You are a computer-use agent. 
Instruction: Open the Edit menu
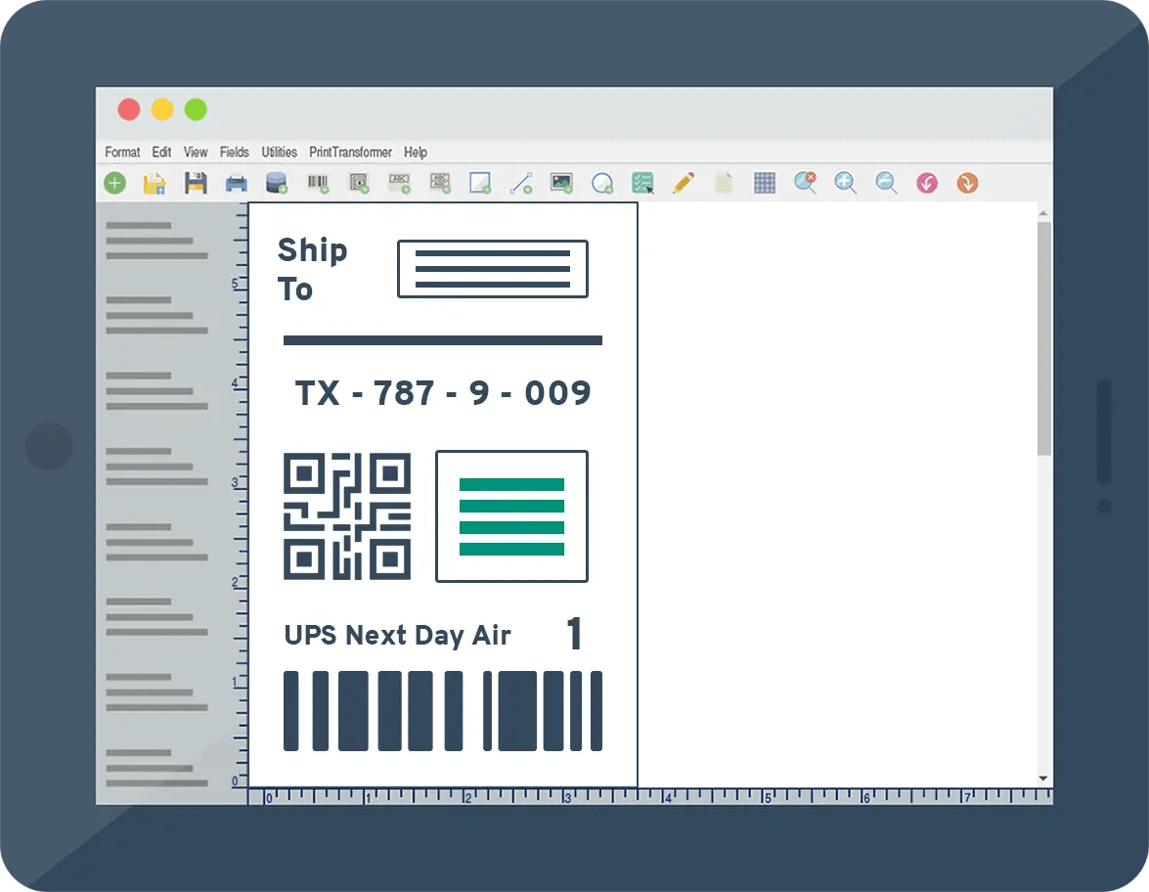click(x=161, y=152)
